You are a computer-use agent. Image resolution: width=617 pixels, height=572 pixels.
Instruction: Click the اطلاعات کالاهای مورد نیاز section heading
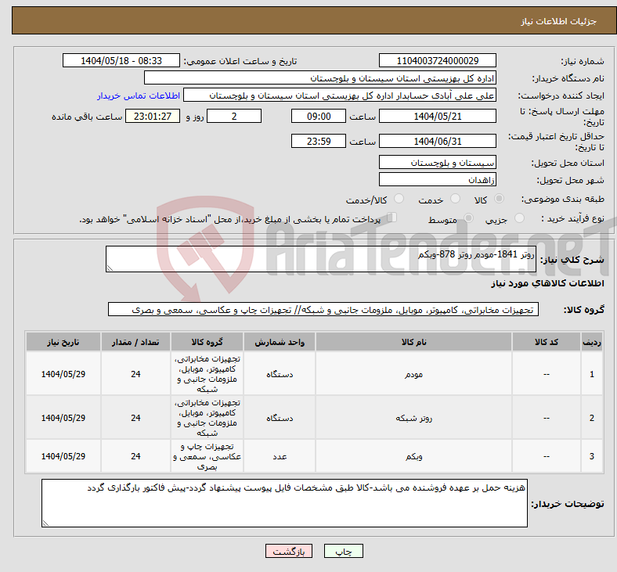tap(547, 283)
